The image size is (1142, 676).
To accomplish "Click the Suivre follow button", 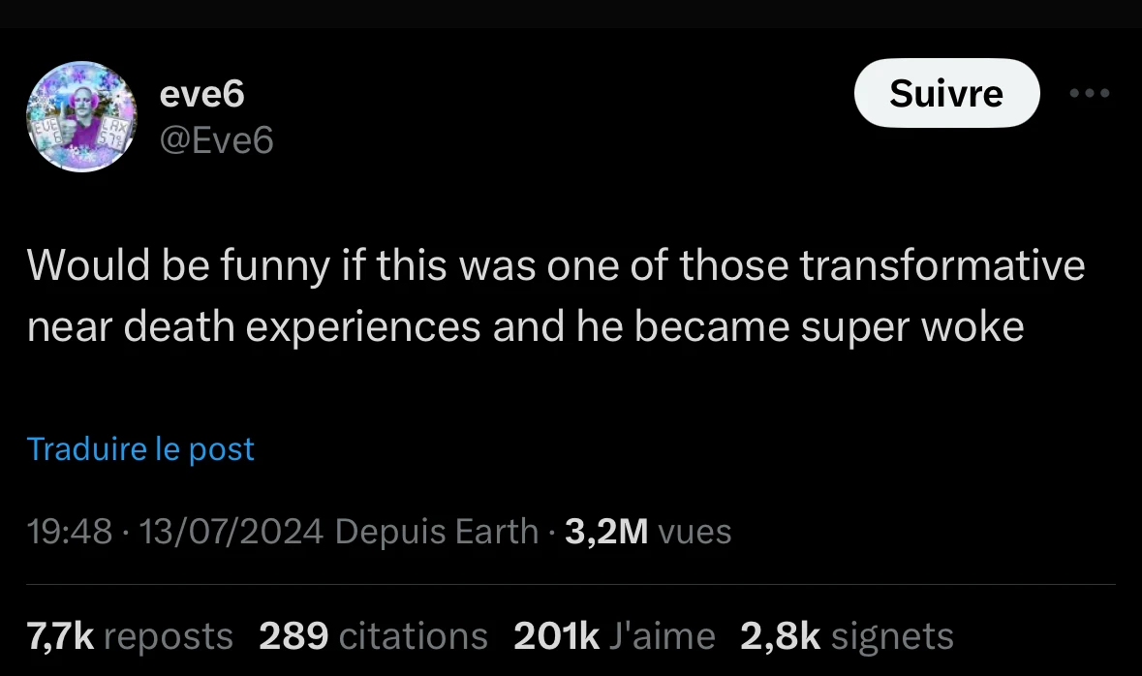I will click(x=945, y=93).
